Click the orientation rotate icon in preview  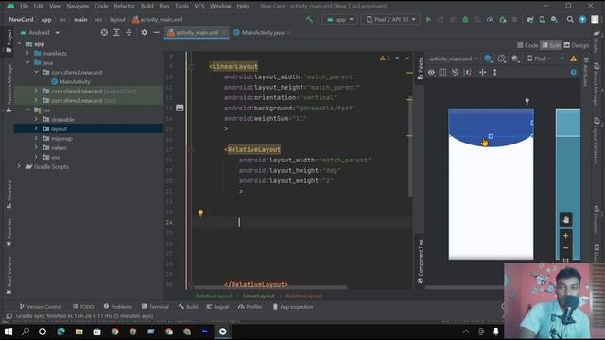[501, 59]
